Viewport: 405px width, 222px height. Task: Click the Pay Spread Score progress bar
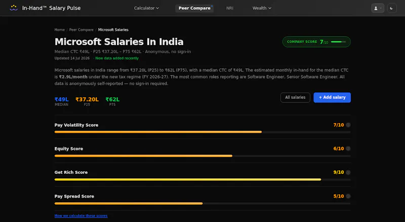(202, 203)
